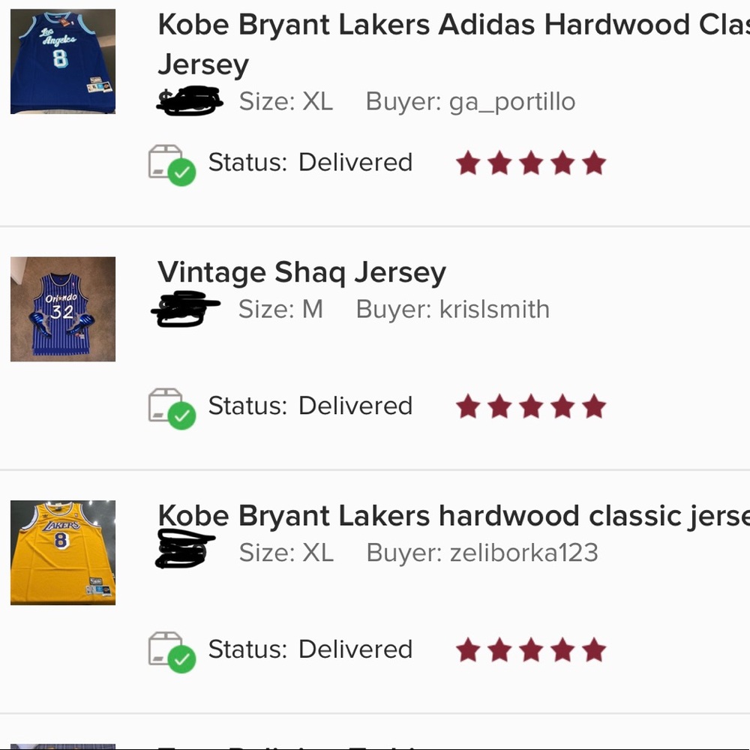
Task: Click the 'Delivered' status text for the Shaq order
Action: [x=355, y=406]
